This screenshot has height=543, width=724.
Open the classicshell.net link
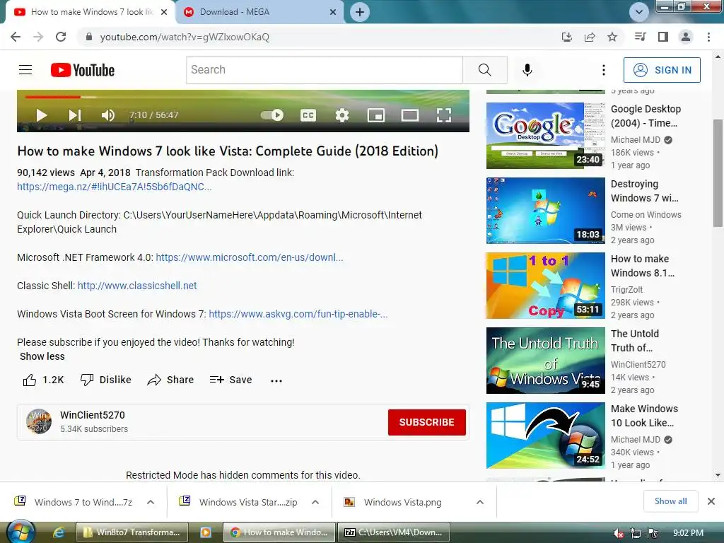click(137, 286)
